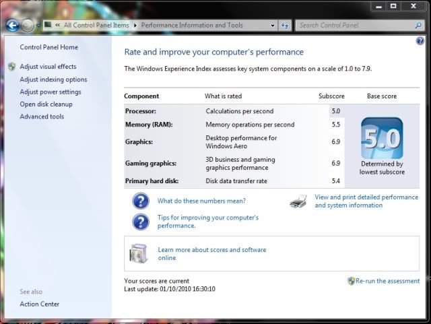431x324 pixels.
Task: Open disk cleanup link
Action: [46, 104]
